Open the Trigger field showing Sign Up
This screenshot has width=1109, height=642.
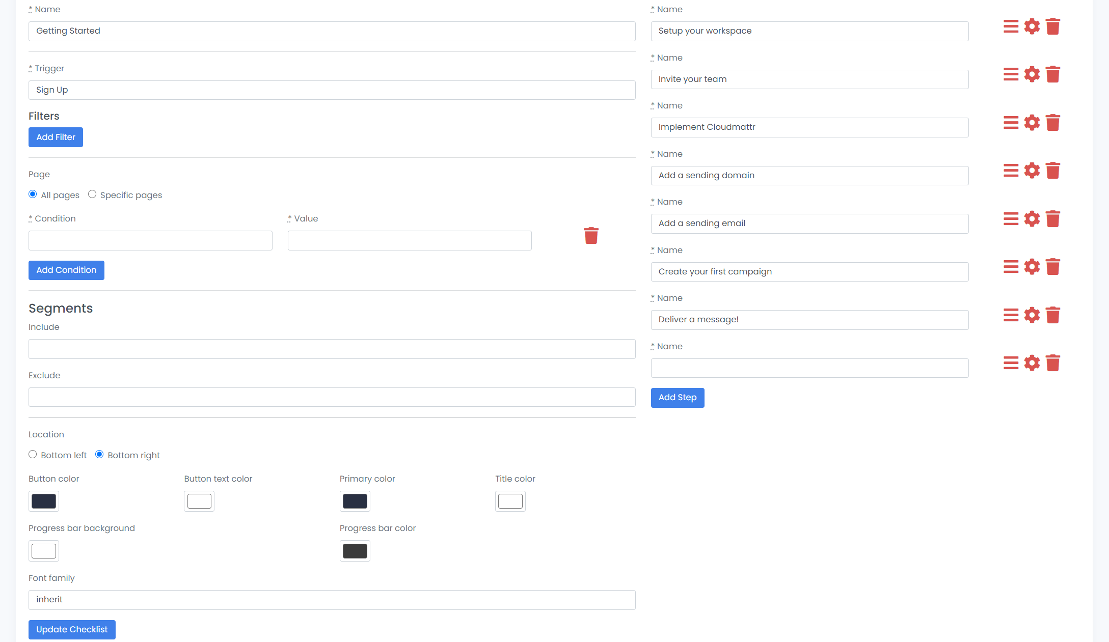(x=332, y=90)
